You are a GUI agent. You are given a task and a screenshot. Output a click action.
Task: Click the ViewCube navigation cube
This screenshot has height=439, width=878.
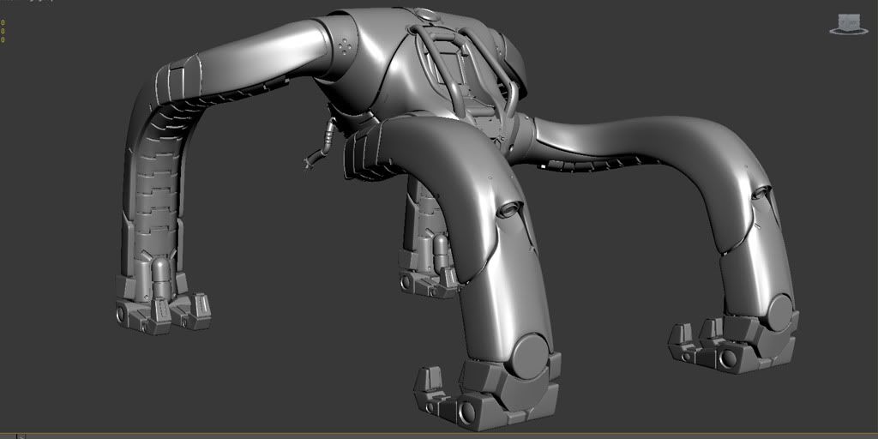point(849,21)
